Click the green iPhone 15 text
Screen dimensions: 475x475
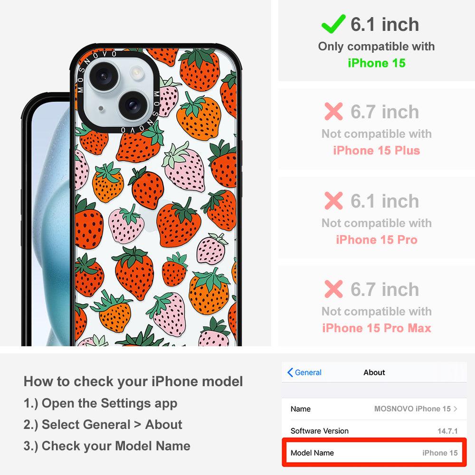377,63
